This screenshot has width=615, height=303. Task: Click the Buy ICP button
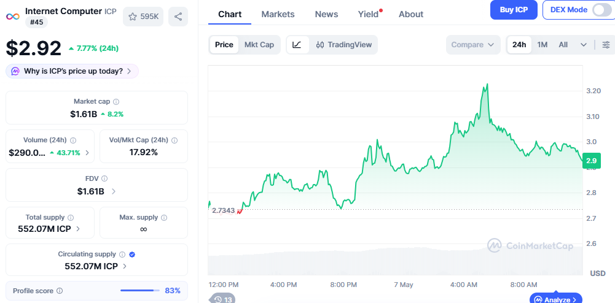[514, 10]
